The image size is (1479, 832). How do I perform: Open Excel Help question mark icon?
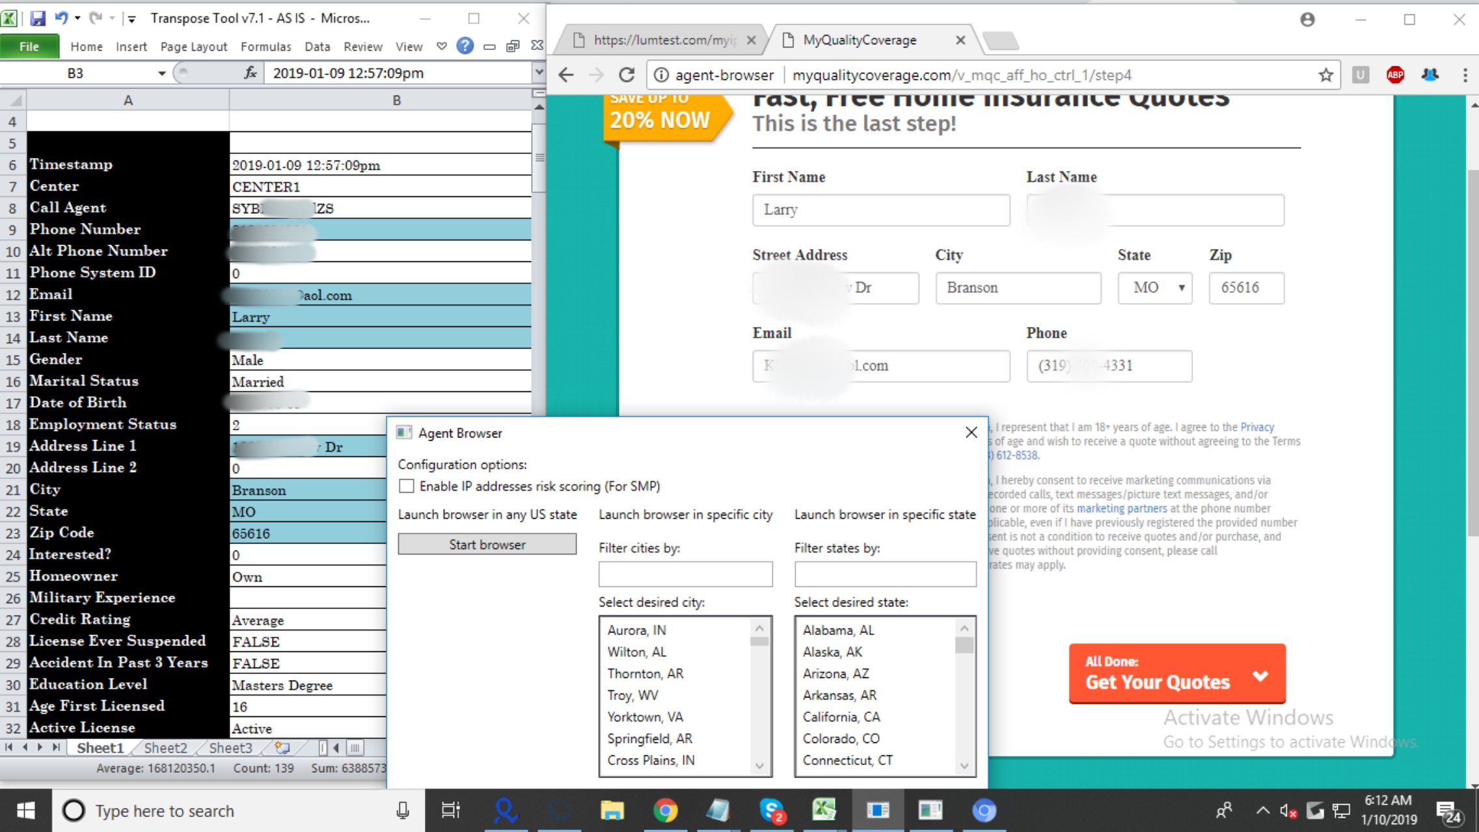tap(465, 46)
